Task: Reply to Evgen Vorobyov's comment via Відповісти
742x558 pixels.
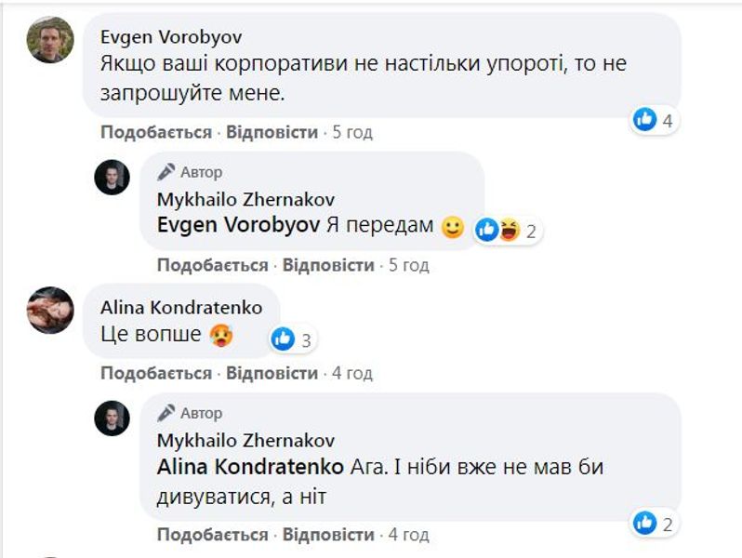Action: click(x=272, y=132)
